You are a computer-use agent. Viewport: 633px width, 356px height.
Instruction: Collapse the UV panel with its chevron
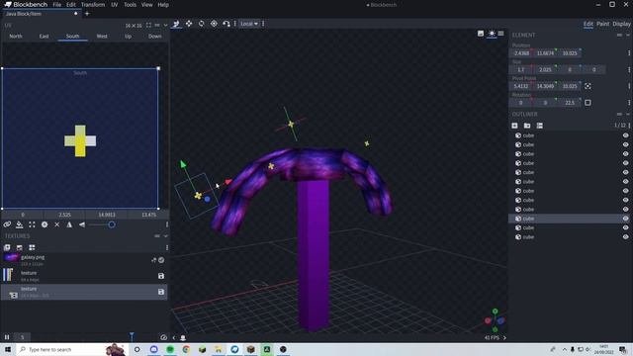pos(165,25)
